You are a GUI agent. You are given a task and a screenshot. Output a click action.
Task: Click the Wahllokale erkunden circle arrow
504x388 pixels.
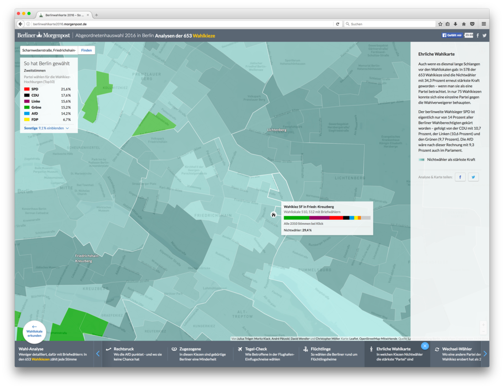(x=34, y=332)
